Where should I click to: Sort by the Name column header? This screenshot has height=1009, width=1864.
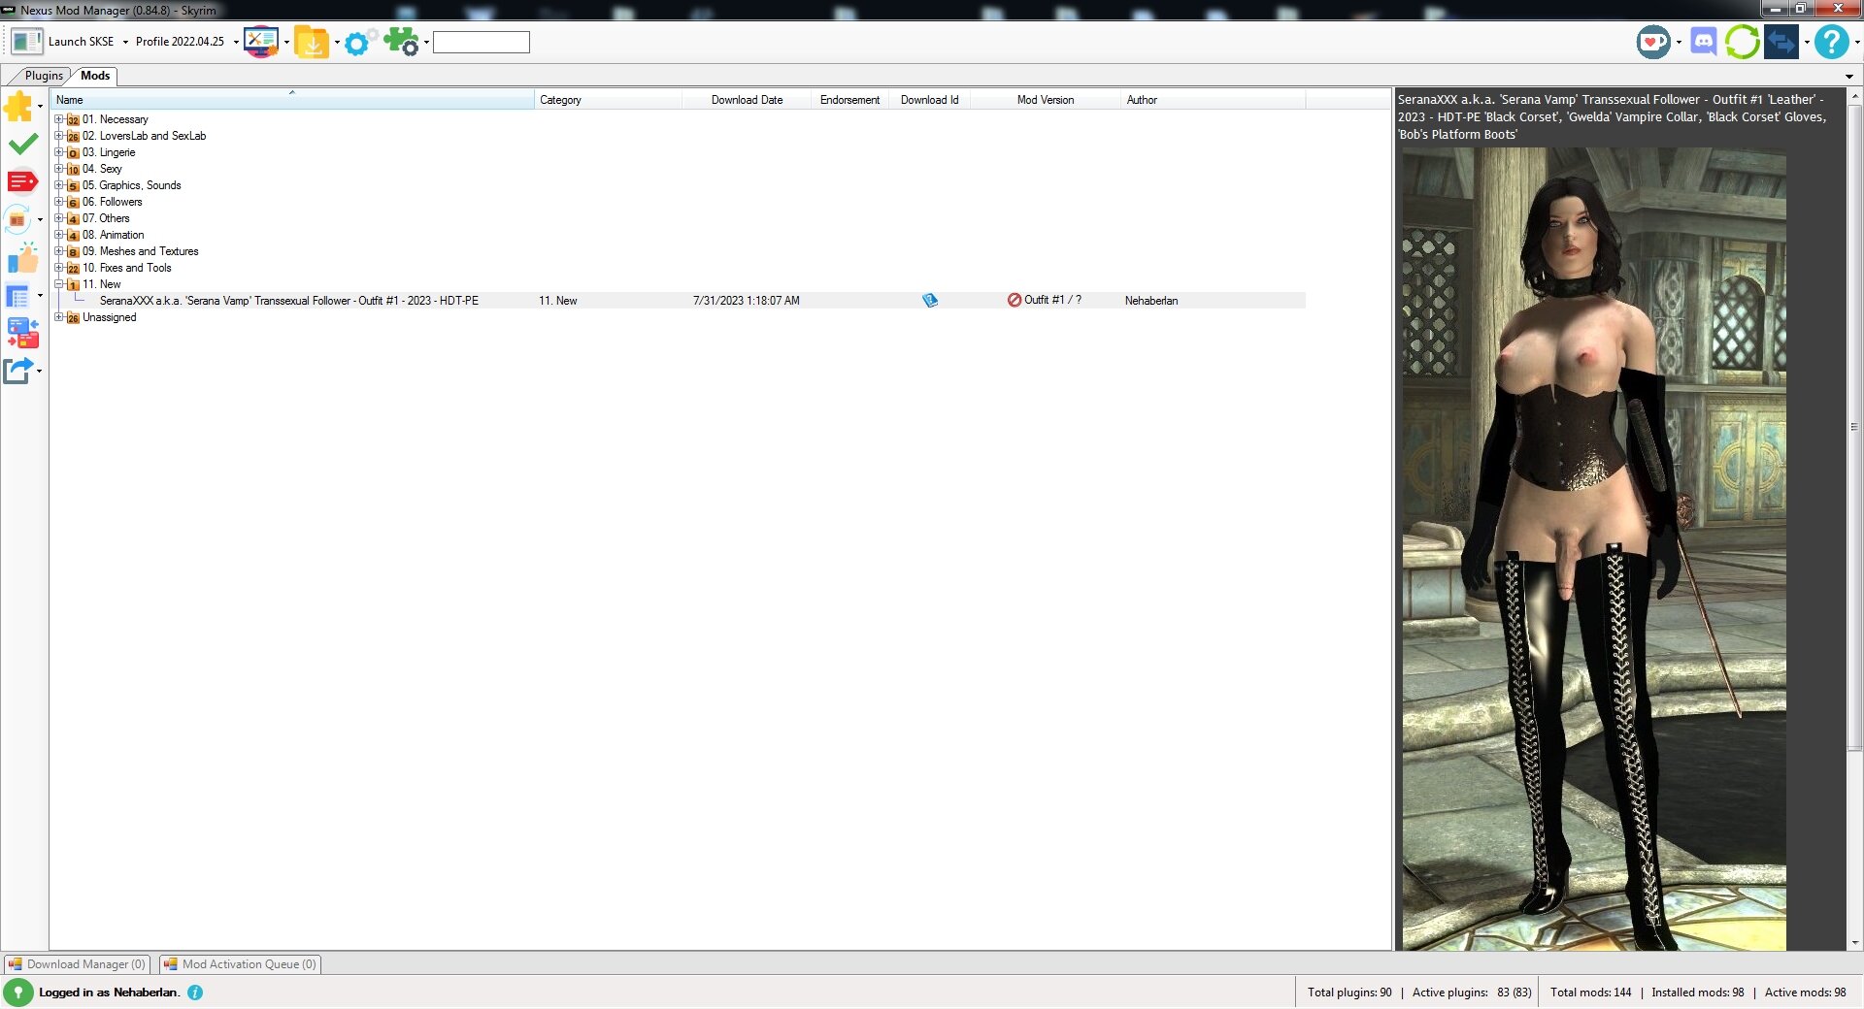tap(292, 100)
